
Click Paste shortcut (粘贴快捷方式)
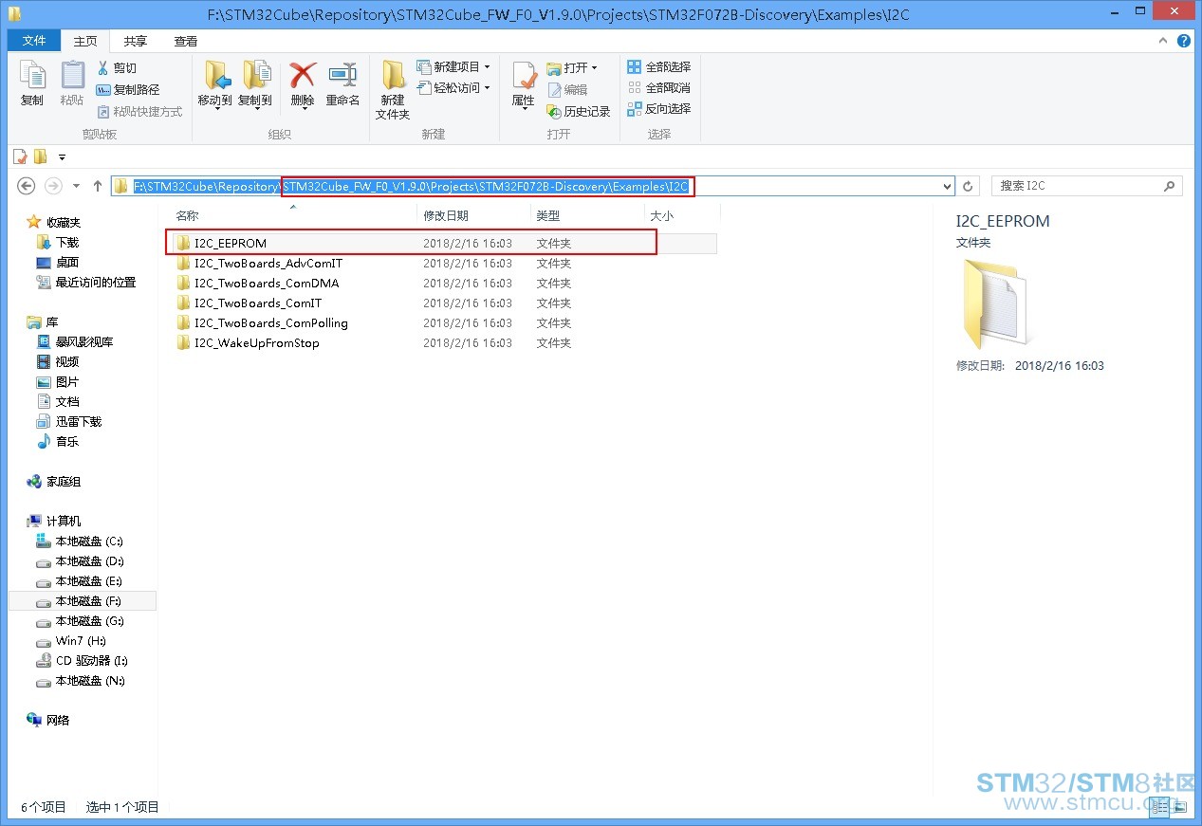tap(139, 111)
